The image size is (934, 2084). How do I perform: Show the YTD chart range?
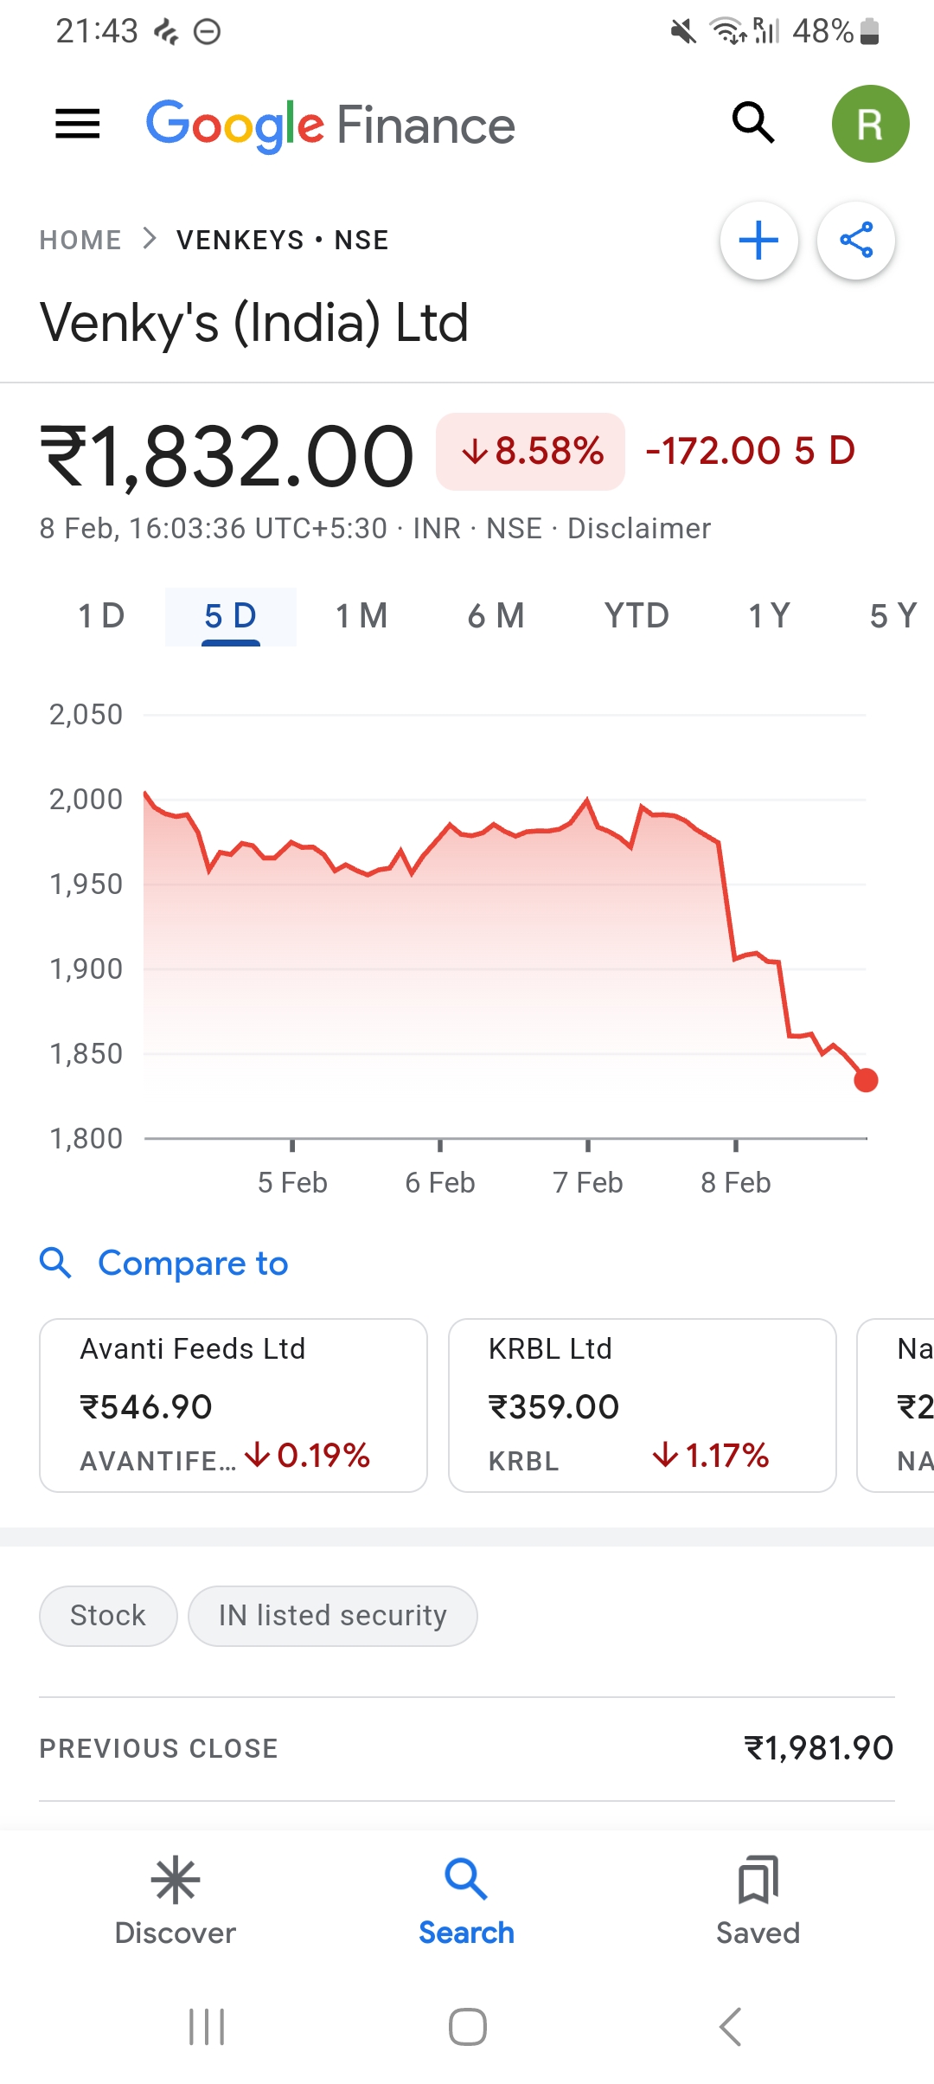[637, 616]
